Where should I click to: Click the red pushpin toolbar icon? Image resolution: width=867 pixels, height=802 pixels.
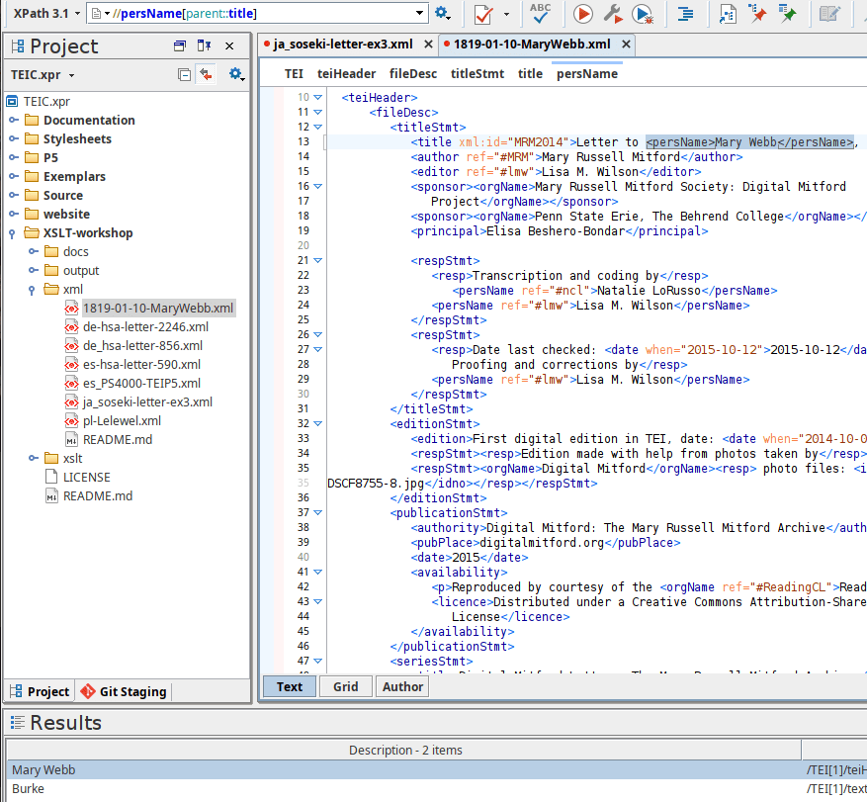pos(757,13)
